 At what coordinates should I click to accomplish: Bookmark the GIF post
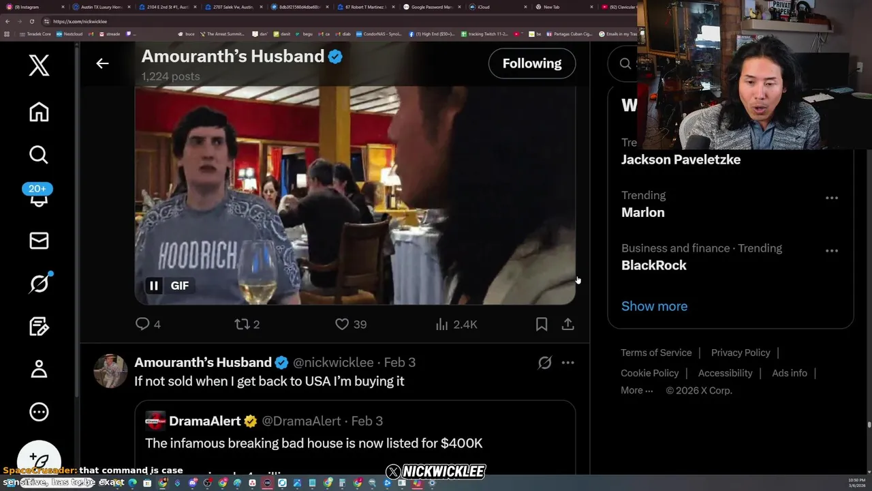pyautogui.click(x=542, y=325)
